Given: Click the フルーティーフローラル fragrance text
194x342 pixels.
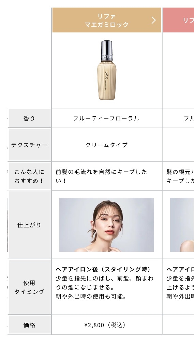Looking at the screenshot, I should tap(106, 118).
